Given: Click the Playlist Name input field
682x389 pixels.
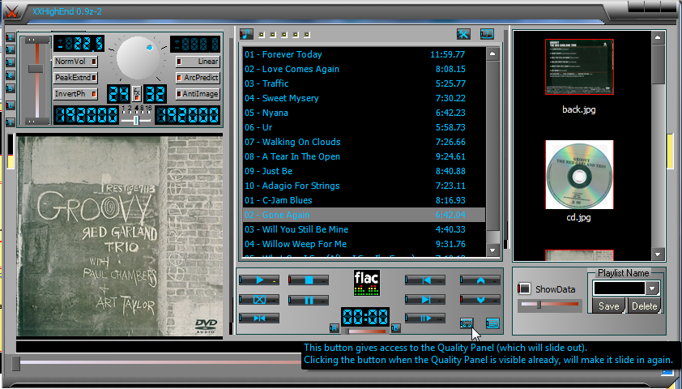Looking at the screenshot, I should pos(619,288).
